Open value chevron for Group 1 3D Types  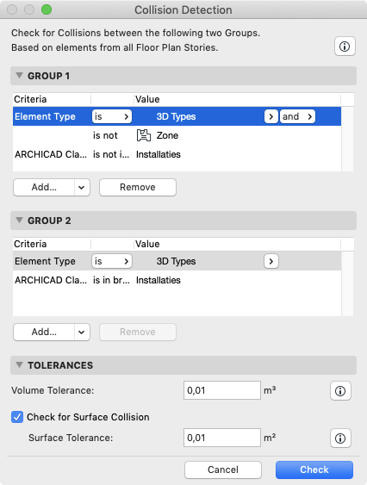tap(271, 116)
